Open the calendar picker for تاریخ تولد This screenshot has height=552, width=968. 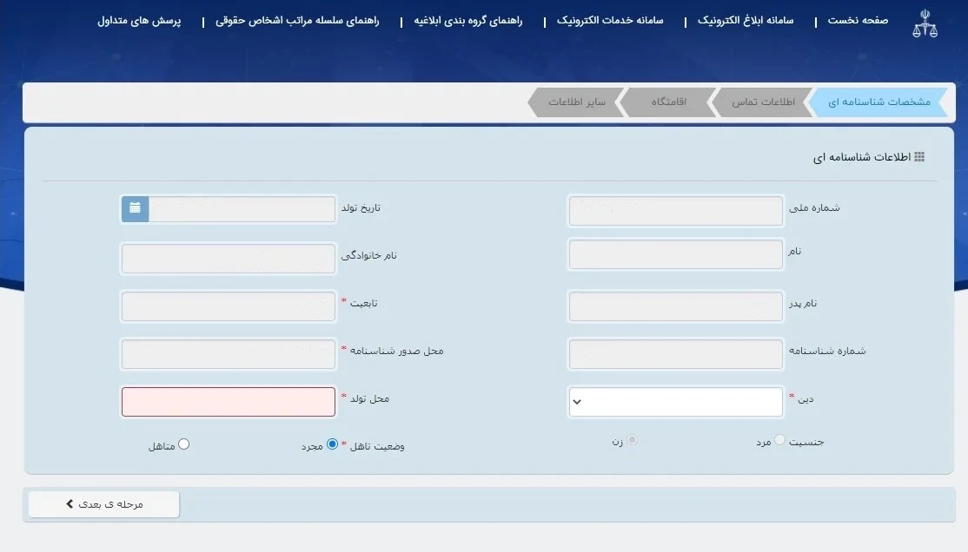click(134, 208)
